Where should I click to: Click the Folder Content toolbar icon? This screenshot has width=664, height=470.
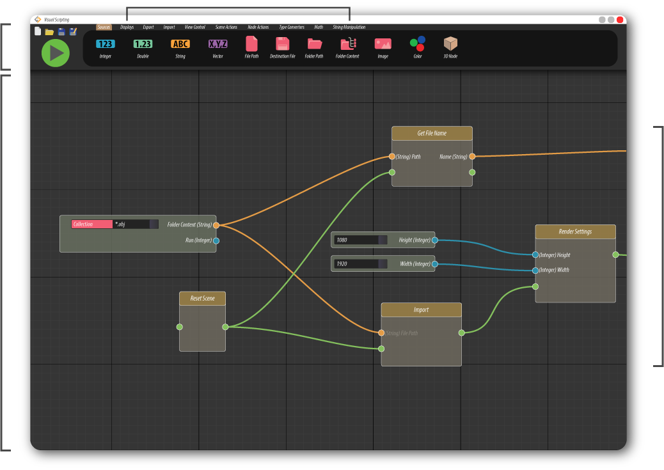(347, 46)
